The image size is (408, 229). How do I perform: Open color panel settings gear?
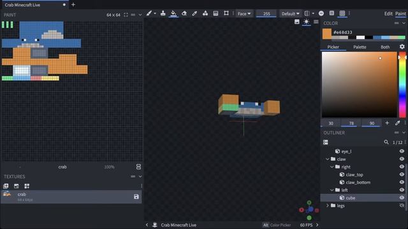(x=402, y=46)
